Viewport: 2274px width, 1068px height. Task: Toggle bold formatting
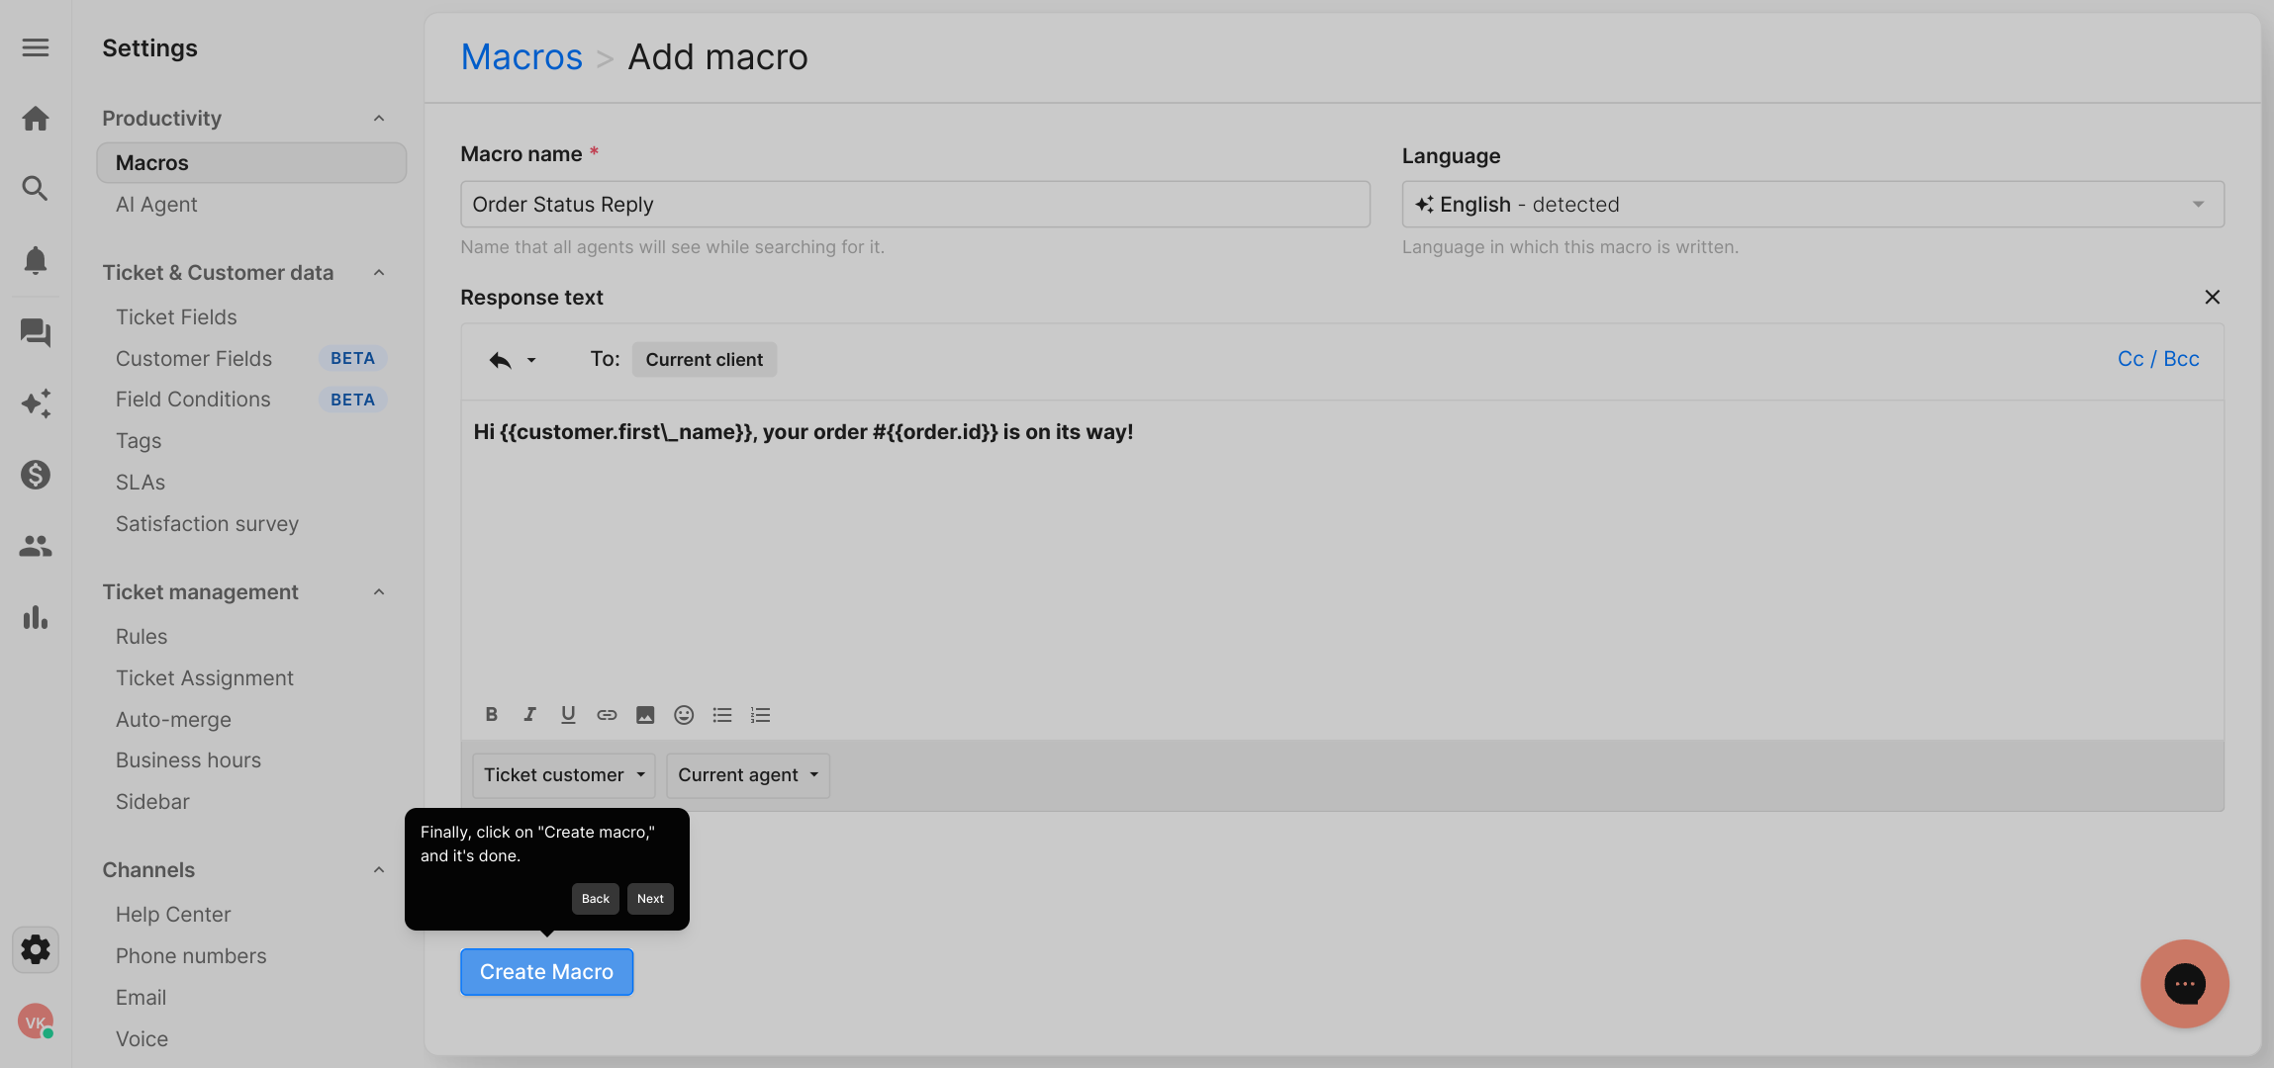[x=492, y=715]
